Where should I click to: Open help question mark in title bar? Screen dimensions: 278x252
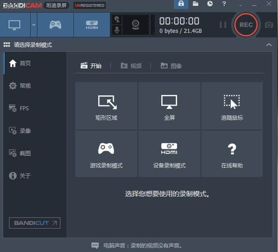pos(224,4)
